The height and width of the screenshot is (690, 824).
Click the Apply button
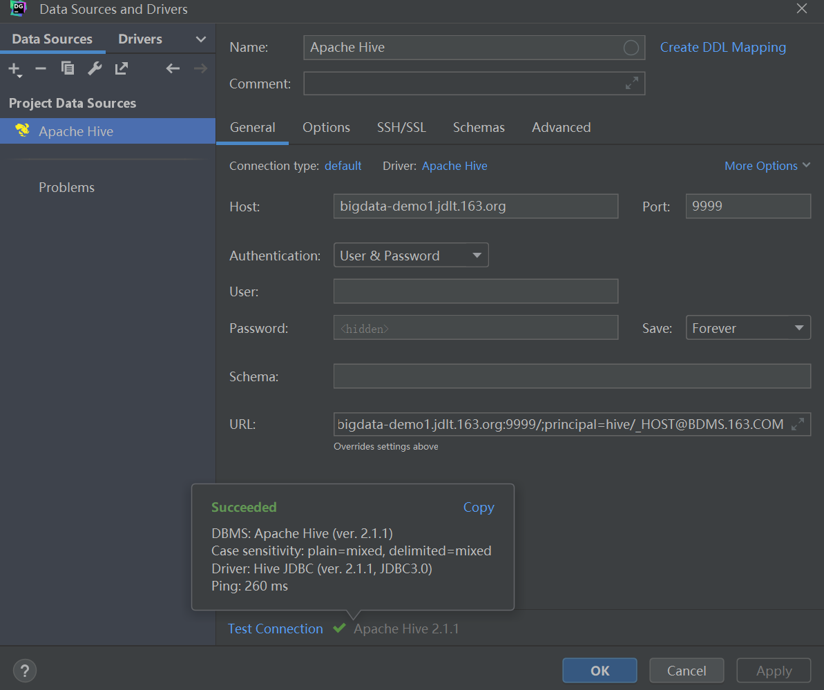(x=774, y=671)
